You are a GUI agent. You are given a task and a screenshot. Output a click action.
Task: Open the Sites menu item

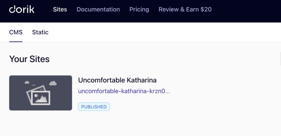pos(60,9)
